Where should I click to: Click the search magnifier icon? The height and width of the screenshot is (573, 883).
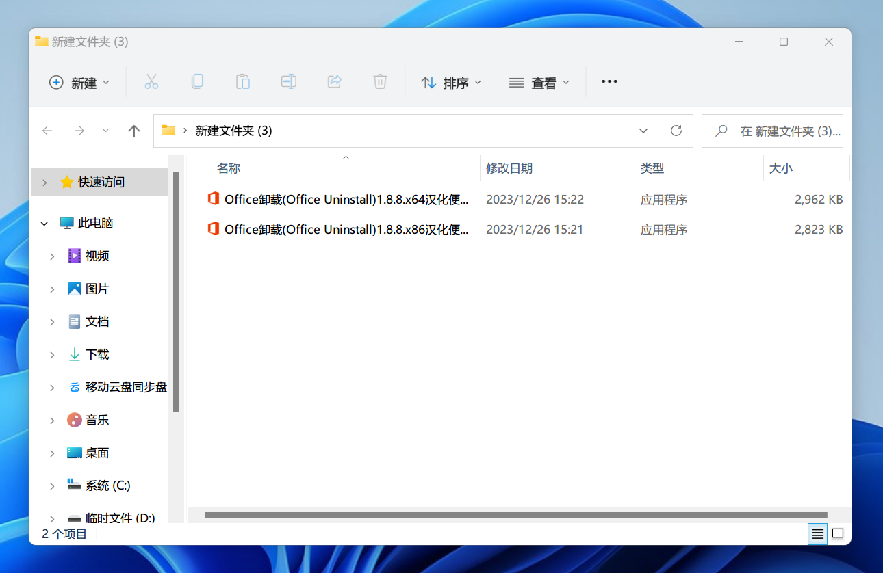pos(721,131)
